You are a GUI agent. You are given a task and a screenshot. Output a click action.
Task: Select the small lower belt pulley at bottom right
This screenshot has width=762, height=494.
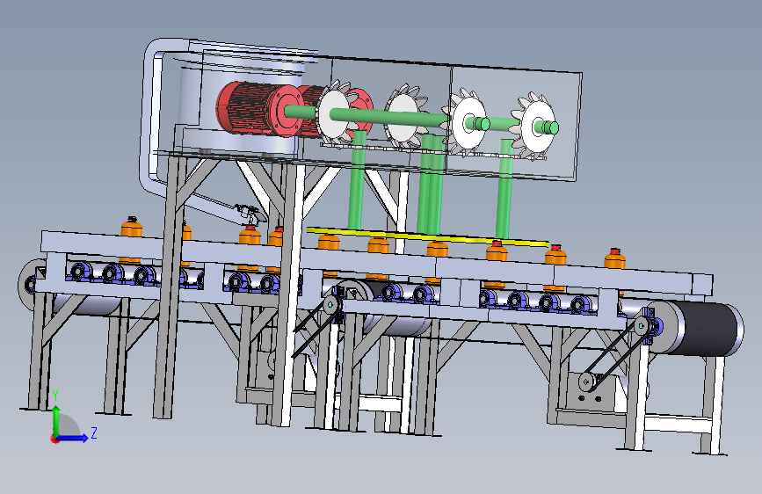pyautogui.click(x=587, y=381)
